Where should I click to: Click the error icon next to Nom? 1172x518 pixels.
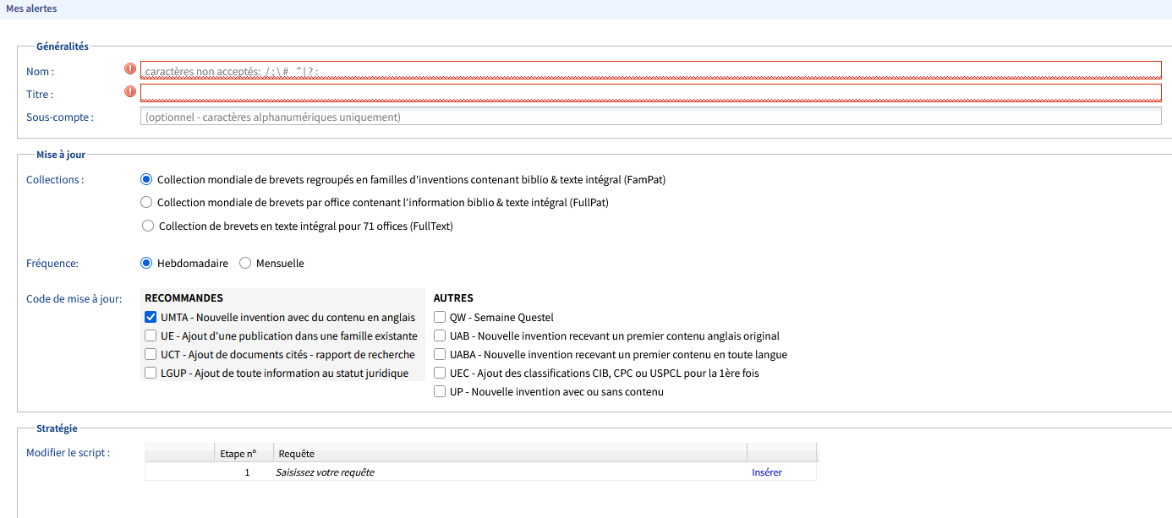click(130, 69)
